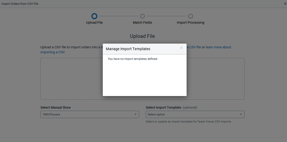
Task: Click the Match Fields step circle
Action: point(142,16)
